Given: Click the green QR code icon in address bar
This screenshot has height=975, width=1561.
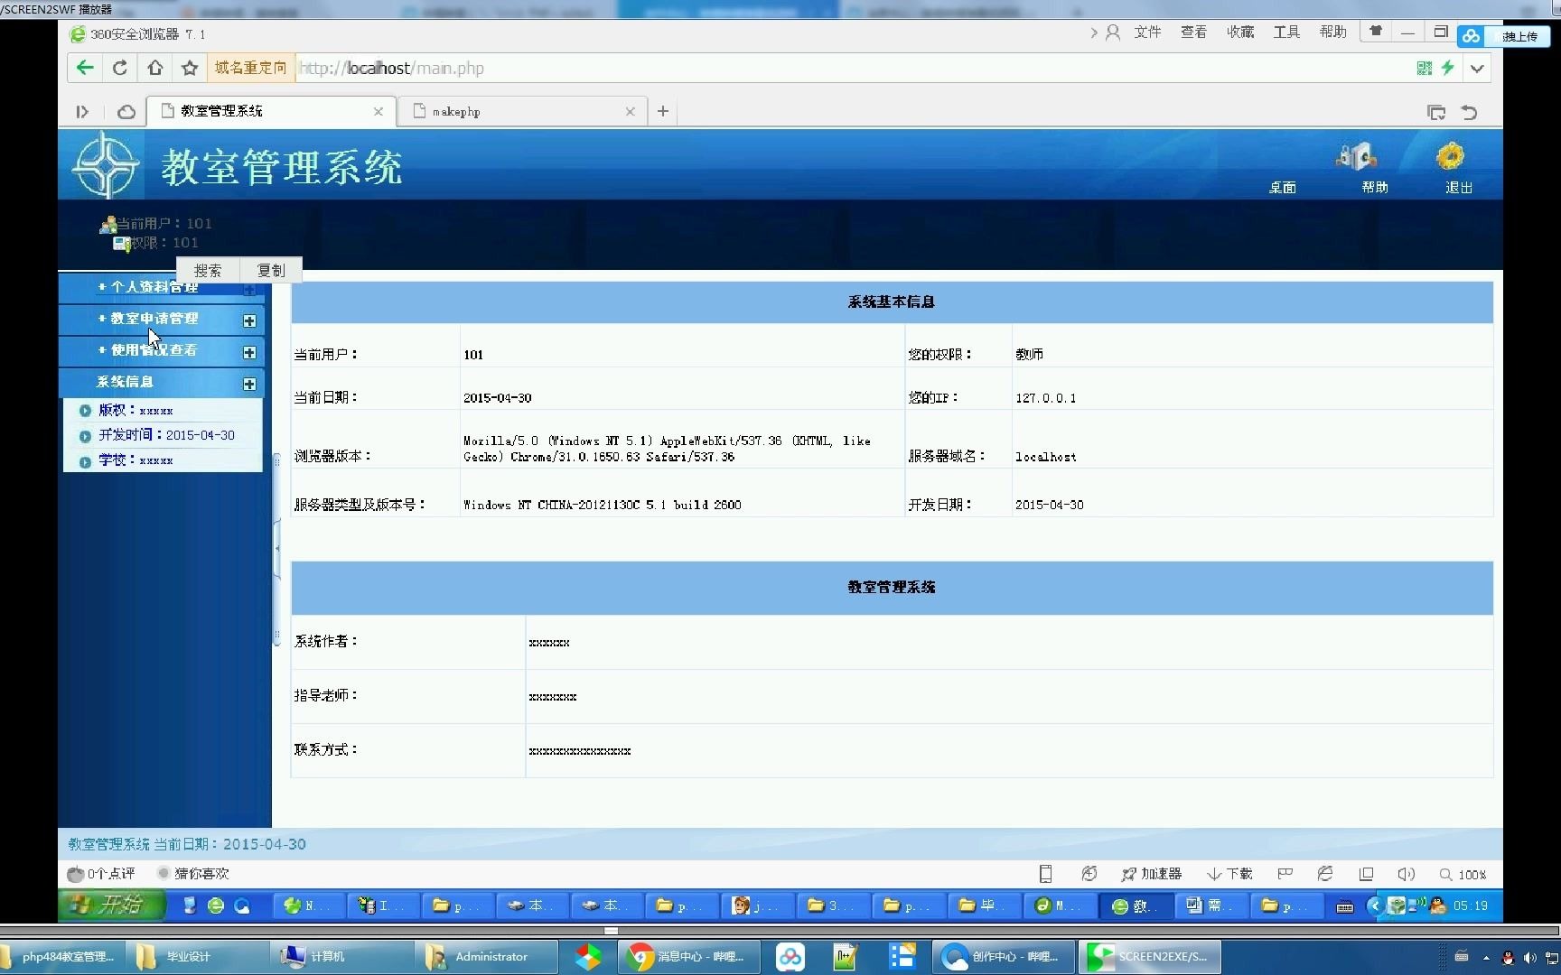Looking at the screenshot, I should [1424, 68].
